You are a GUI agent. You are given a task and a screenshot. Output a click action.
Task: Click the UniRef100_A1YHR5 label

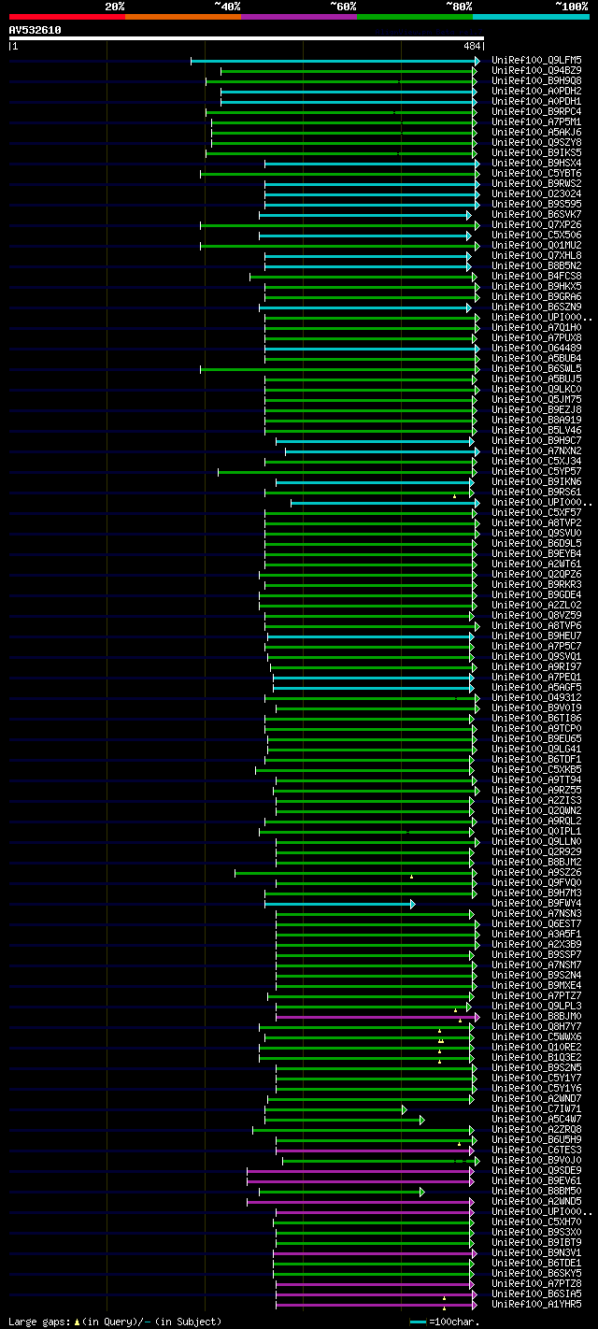click(536, 1305)
